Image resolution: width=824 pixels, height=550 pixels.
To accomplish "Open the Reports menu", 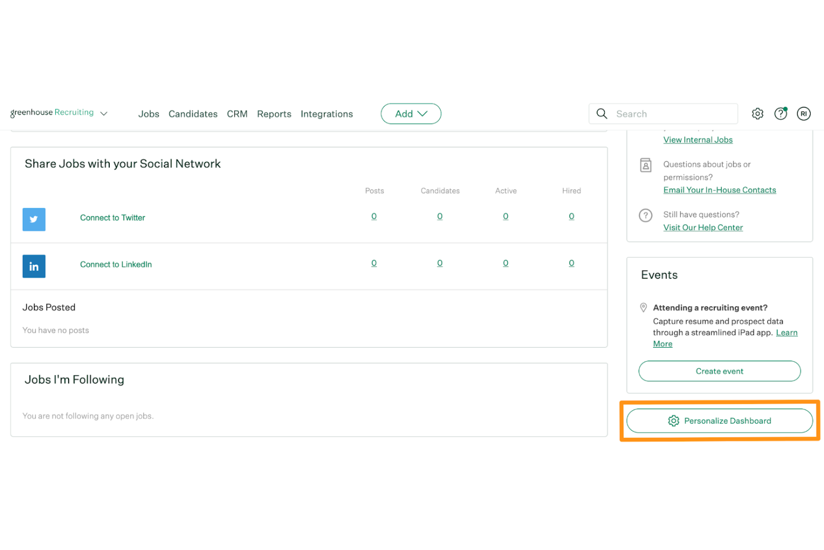I will click(274, 114).
